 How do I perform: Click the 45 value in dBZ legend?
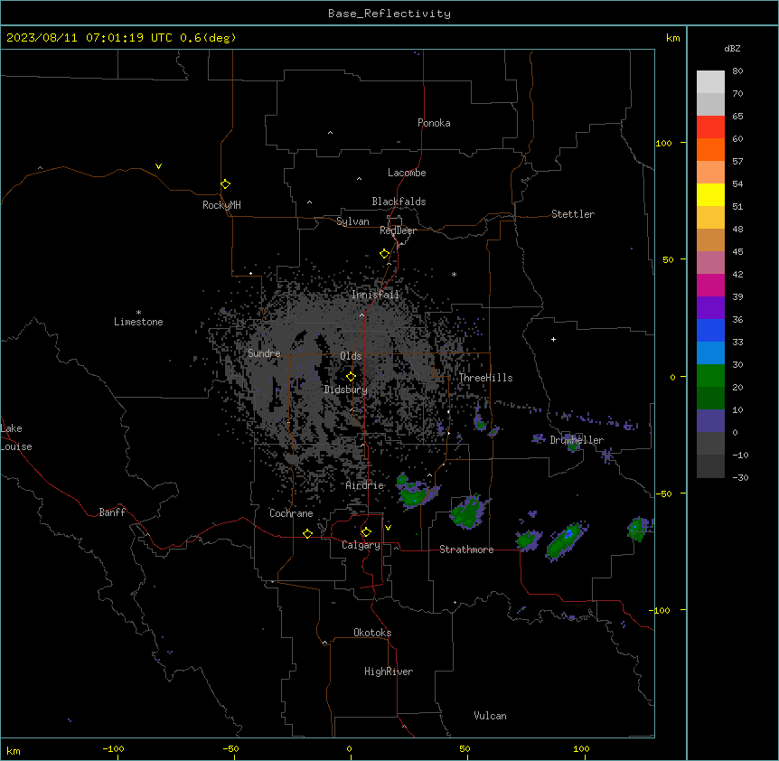737,251
